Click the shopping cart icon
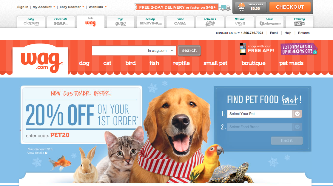 pyautogui.click(x=241, y=7)
